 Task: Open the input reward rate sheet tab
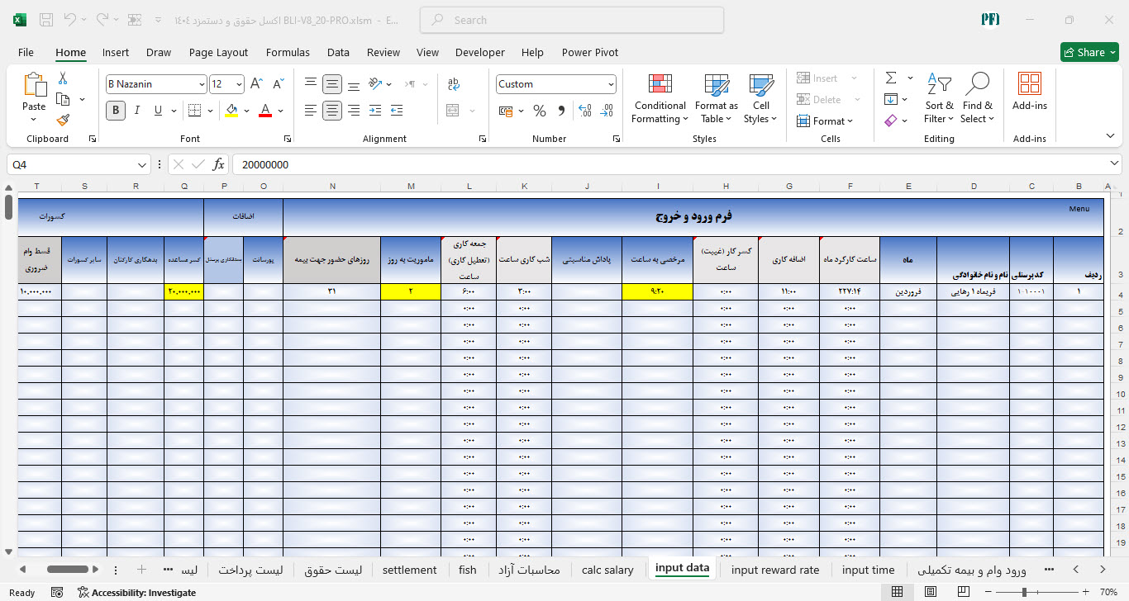click(x=775, y=570)
